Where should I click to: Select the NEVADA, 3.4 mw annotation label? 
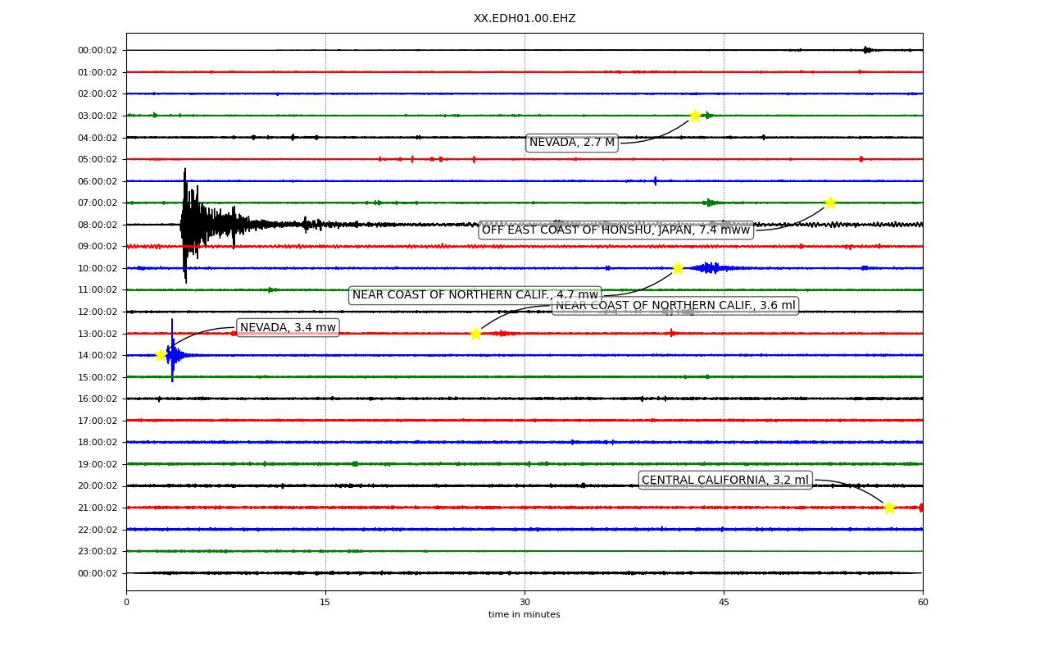288,327
